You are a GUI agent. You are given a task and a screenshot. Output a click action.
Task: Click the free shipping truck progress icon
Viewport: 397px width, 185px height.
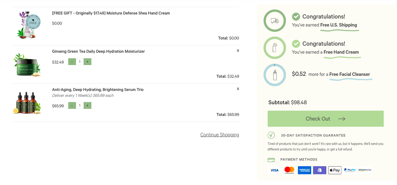275,21
